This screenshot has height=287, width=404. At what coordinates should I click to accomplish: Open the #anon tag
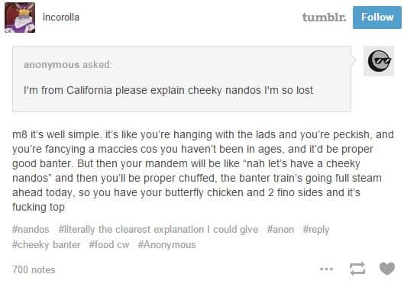tap(280, 229)
